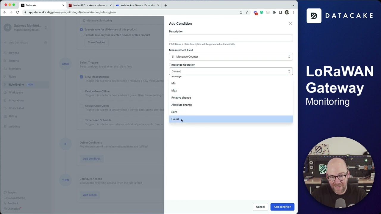Go back in browser history
Viewport: 381px width, 214px height.
click(x=5, y=12)
